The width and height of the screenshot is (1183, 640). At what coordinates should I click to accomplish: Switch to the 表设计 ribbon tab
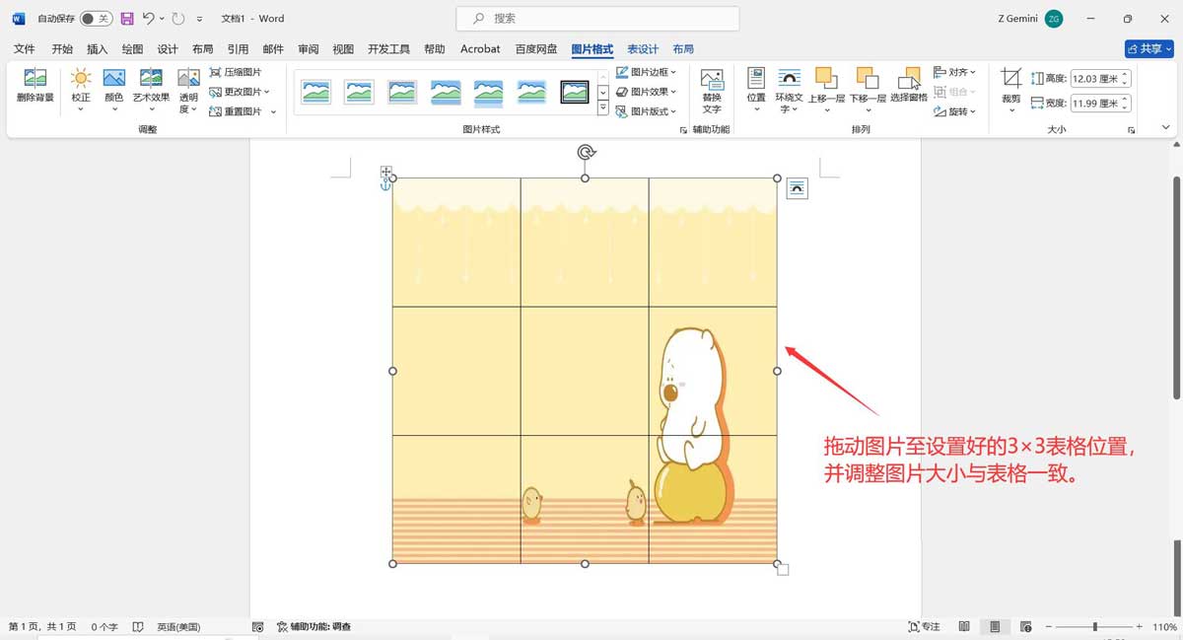[x=644, y=48]
